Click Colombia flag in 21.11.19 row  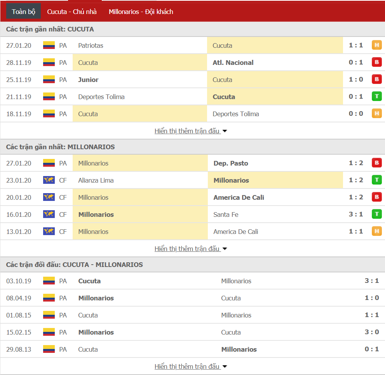click(49, 96)
